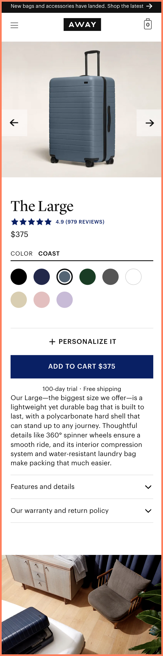Click the next image arrow
The height and width of the screenshot is (656, 163).
click(150, 122)
